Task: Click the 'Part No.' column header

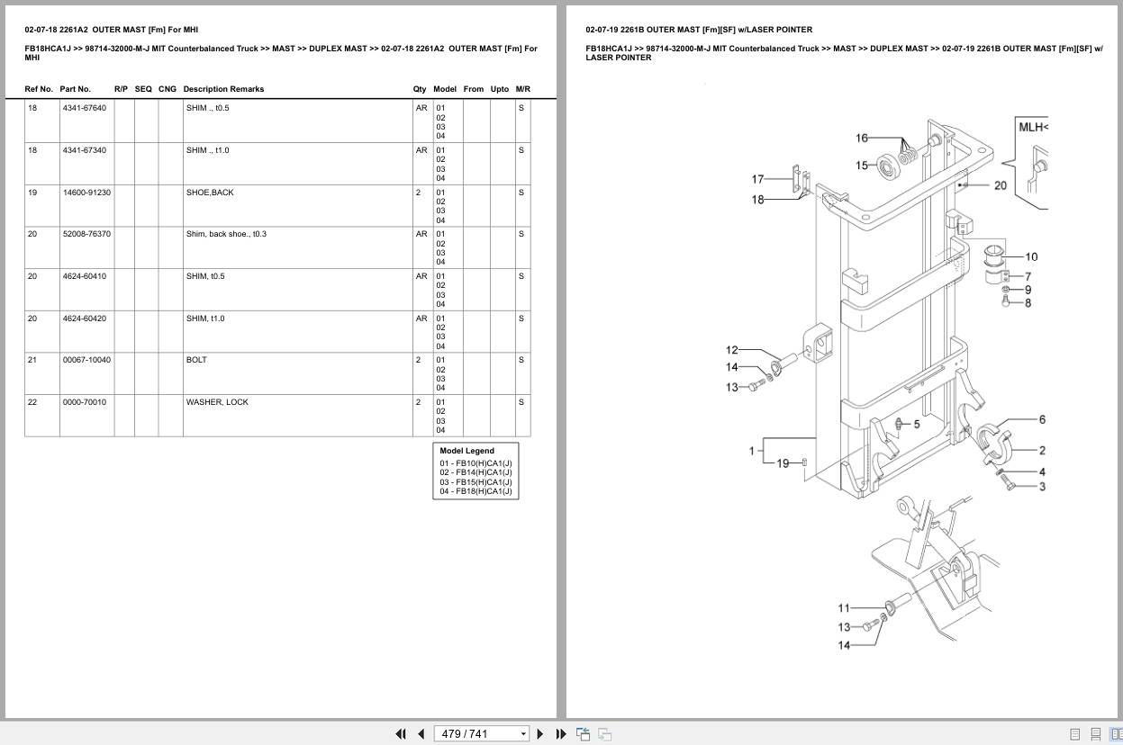Action: (76, 89)
